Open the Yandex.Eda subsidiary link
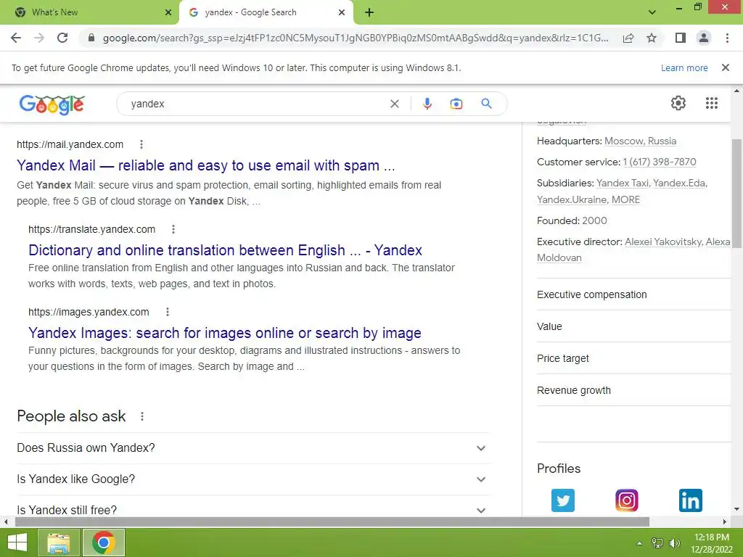The width and height of the screenshot is (743, 557). tap(679, 183)
